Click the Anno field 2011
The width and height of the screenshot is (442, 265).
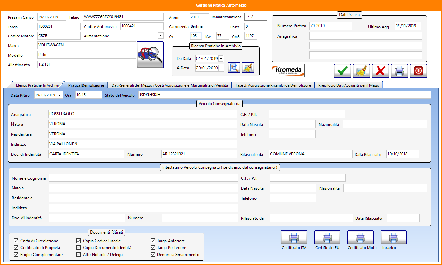(199, 17)
